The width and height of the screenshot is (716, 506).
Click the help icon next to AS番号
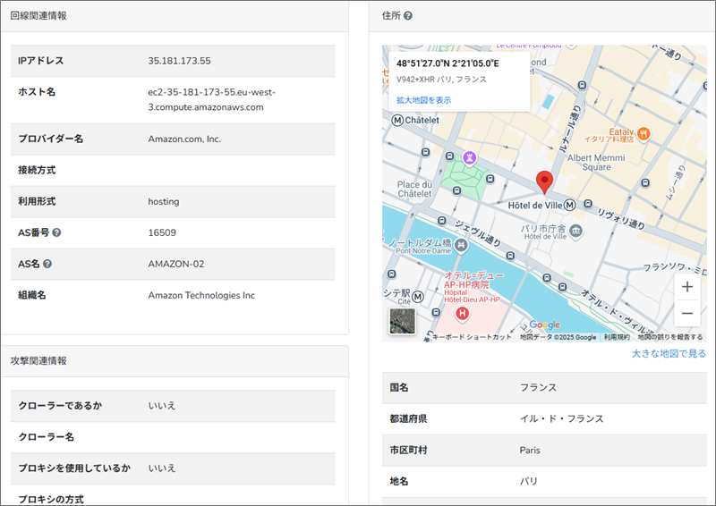tap(56, 232)
